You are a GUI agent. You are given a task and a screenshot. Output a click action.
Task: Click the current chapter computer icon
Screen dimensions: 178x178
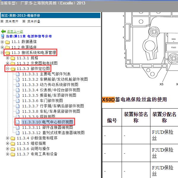pyautogui.click(x=2, y=36)
